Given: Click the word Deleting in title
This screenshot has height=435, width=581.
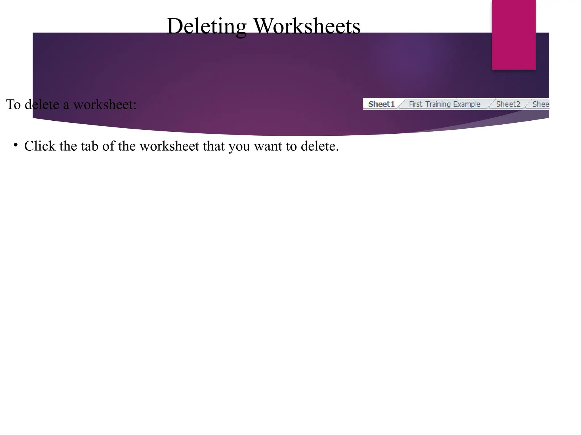Looking at the screenshot, I should tap(207, 26).
